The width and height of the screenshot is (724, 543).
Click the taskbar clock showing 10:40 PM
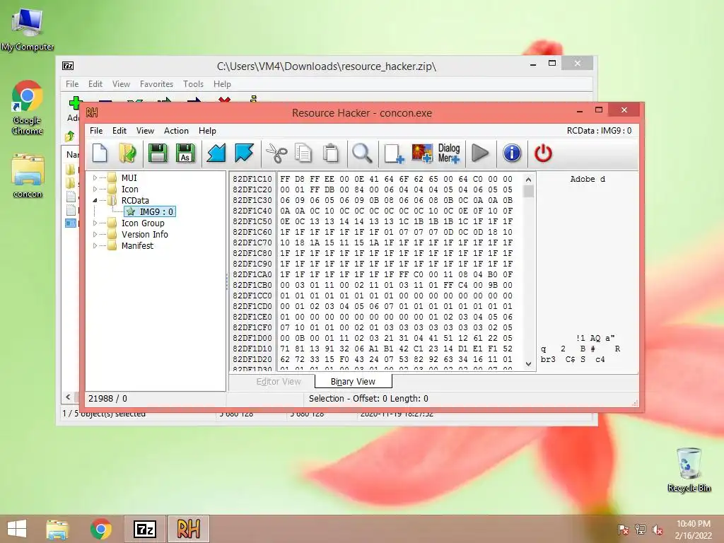[x=693, y=530]
